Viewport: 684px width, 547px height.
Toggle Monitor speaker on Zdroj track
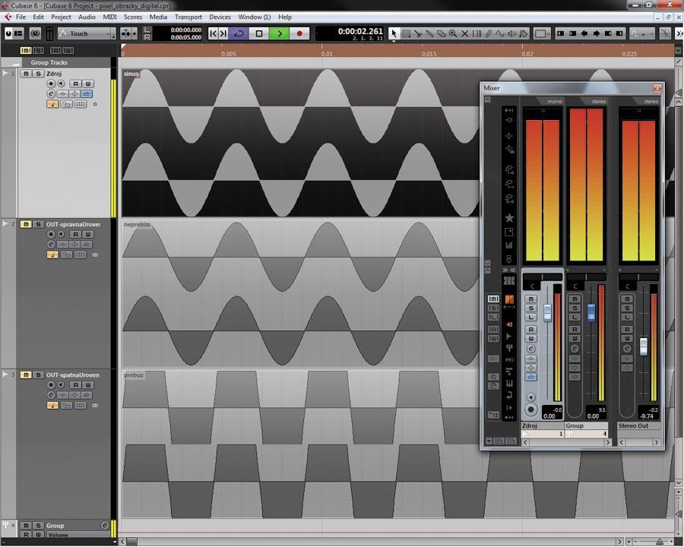(x=62, y=84)
